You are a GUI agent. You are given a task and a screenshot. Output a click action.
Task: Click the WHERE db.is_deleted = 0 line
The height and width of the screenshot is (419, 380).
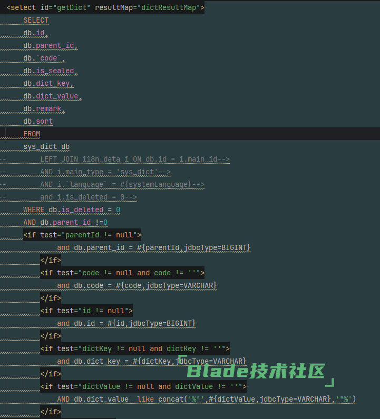tap(72, 210)
